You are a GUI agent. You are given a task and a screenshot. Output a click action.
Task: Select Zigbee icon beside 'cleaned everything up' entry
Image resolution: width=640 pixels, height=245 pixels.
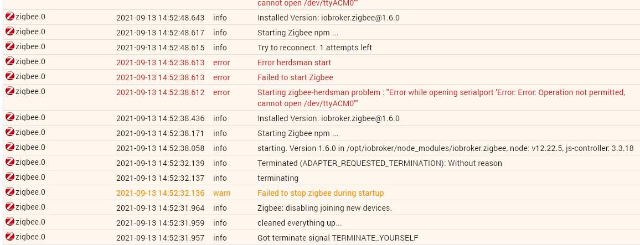(10, 222)
